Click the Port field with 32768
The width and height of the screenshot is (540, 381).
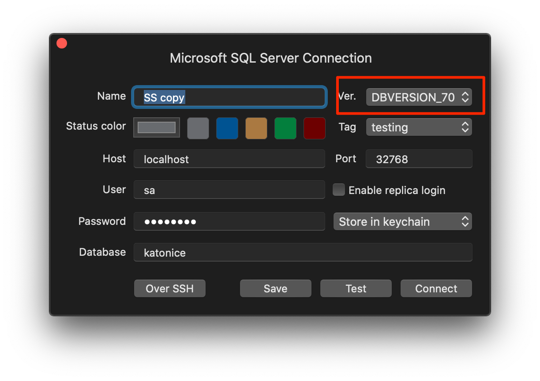[418, 159]
